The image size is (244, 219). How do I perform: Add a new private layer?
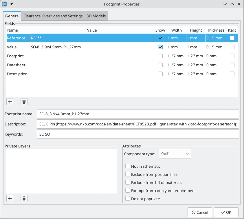point(10,198)
